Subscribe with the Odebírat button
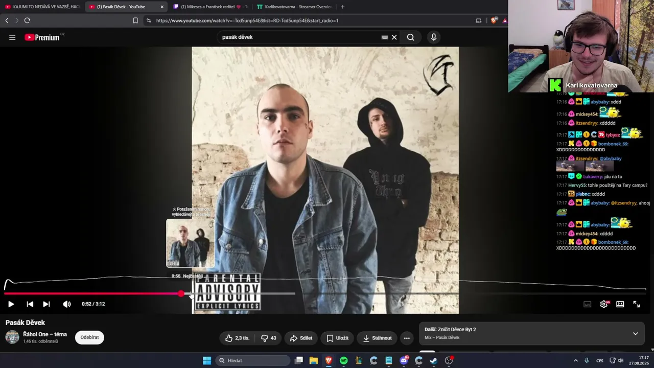 tap(89, 337)
